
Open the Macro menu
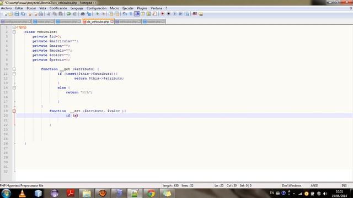pos(114,8)
